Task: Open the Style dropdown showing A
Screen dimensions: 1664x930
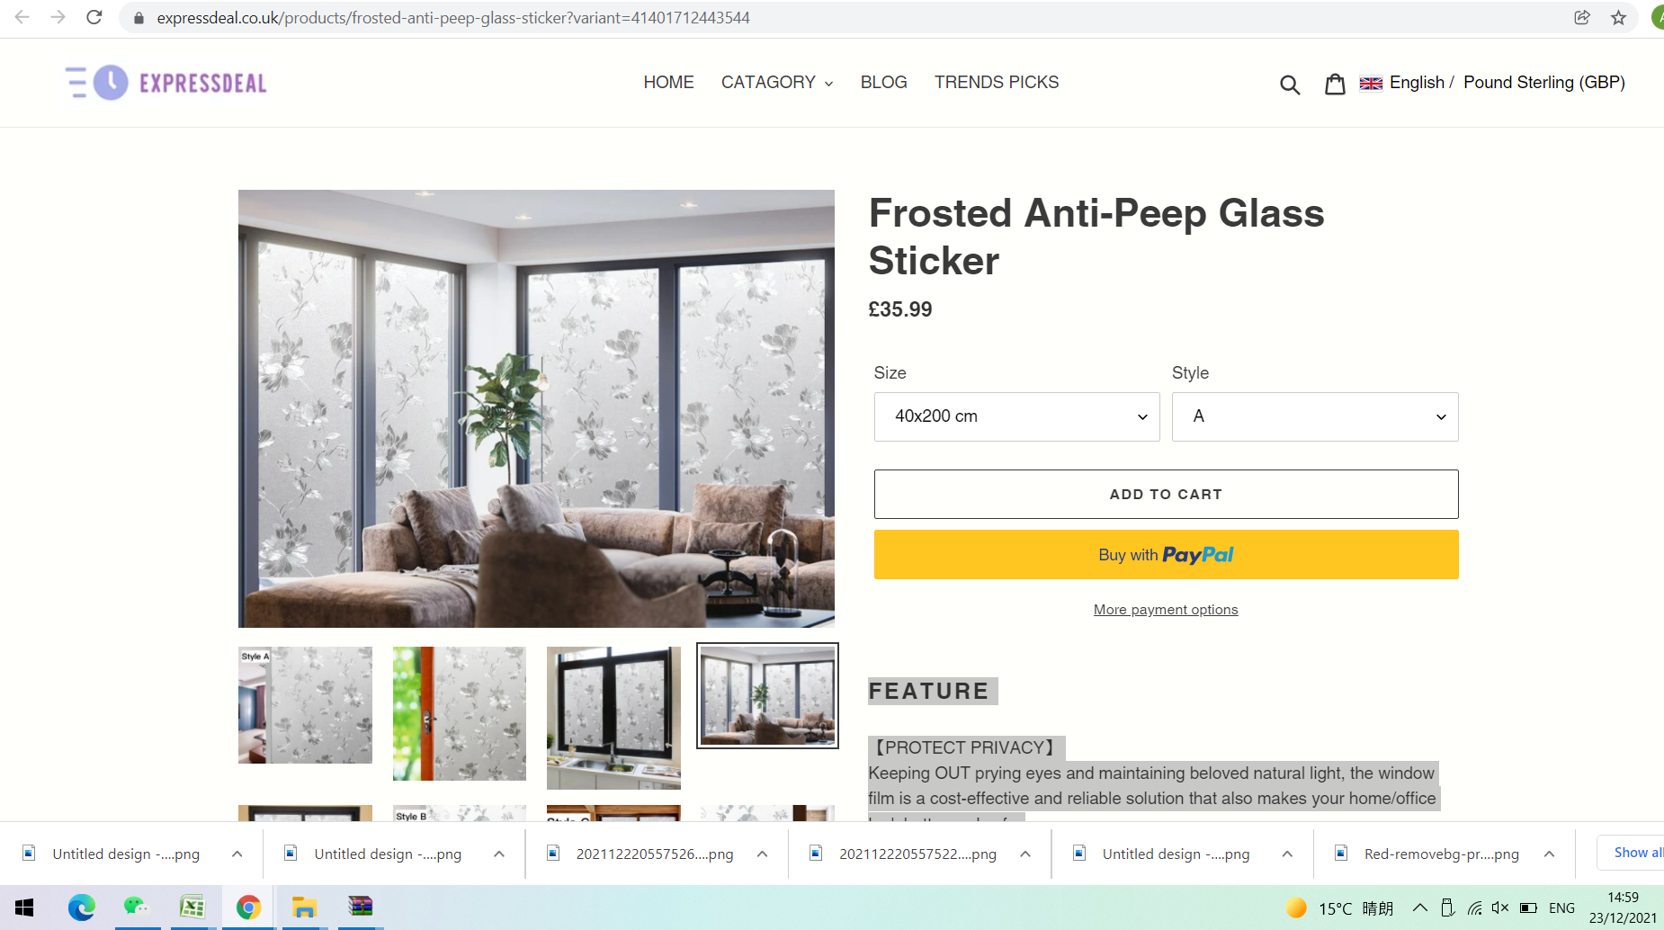Action: tap(1315, 416)
